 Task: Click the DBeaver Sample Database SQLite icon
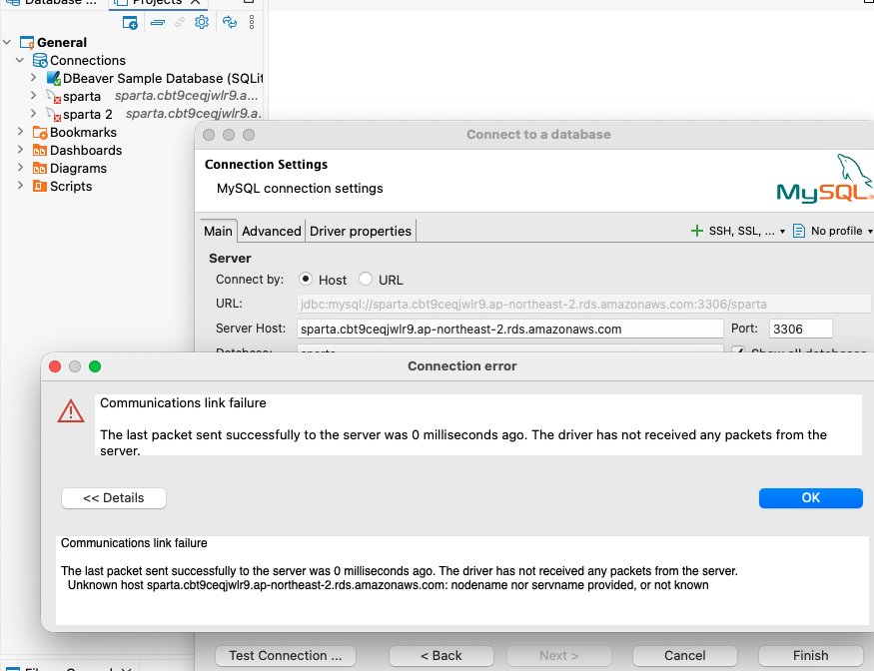[x=54, y=78]
